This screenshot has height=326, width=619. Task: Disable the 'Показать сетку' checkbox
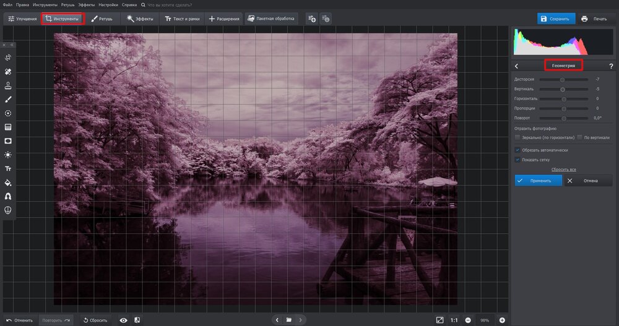(x=517, y=160)
